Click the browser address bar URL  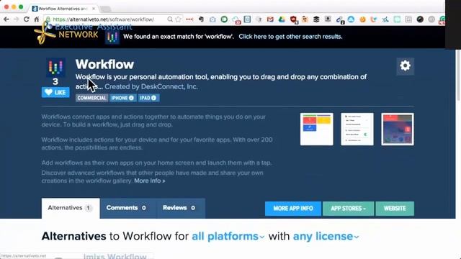coord(103,19)
